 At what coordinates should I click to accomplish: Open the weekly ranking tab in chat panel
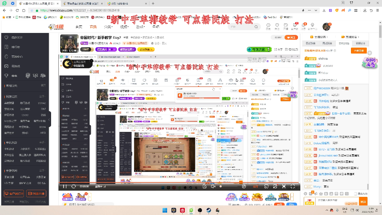click(327, 43)
